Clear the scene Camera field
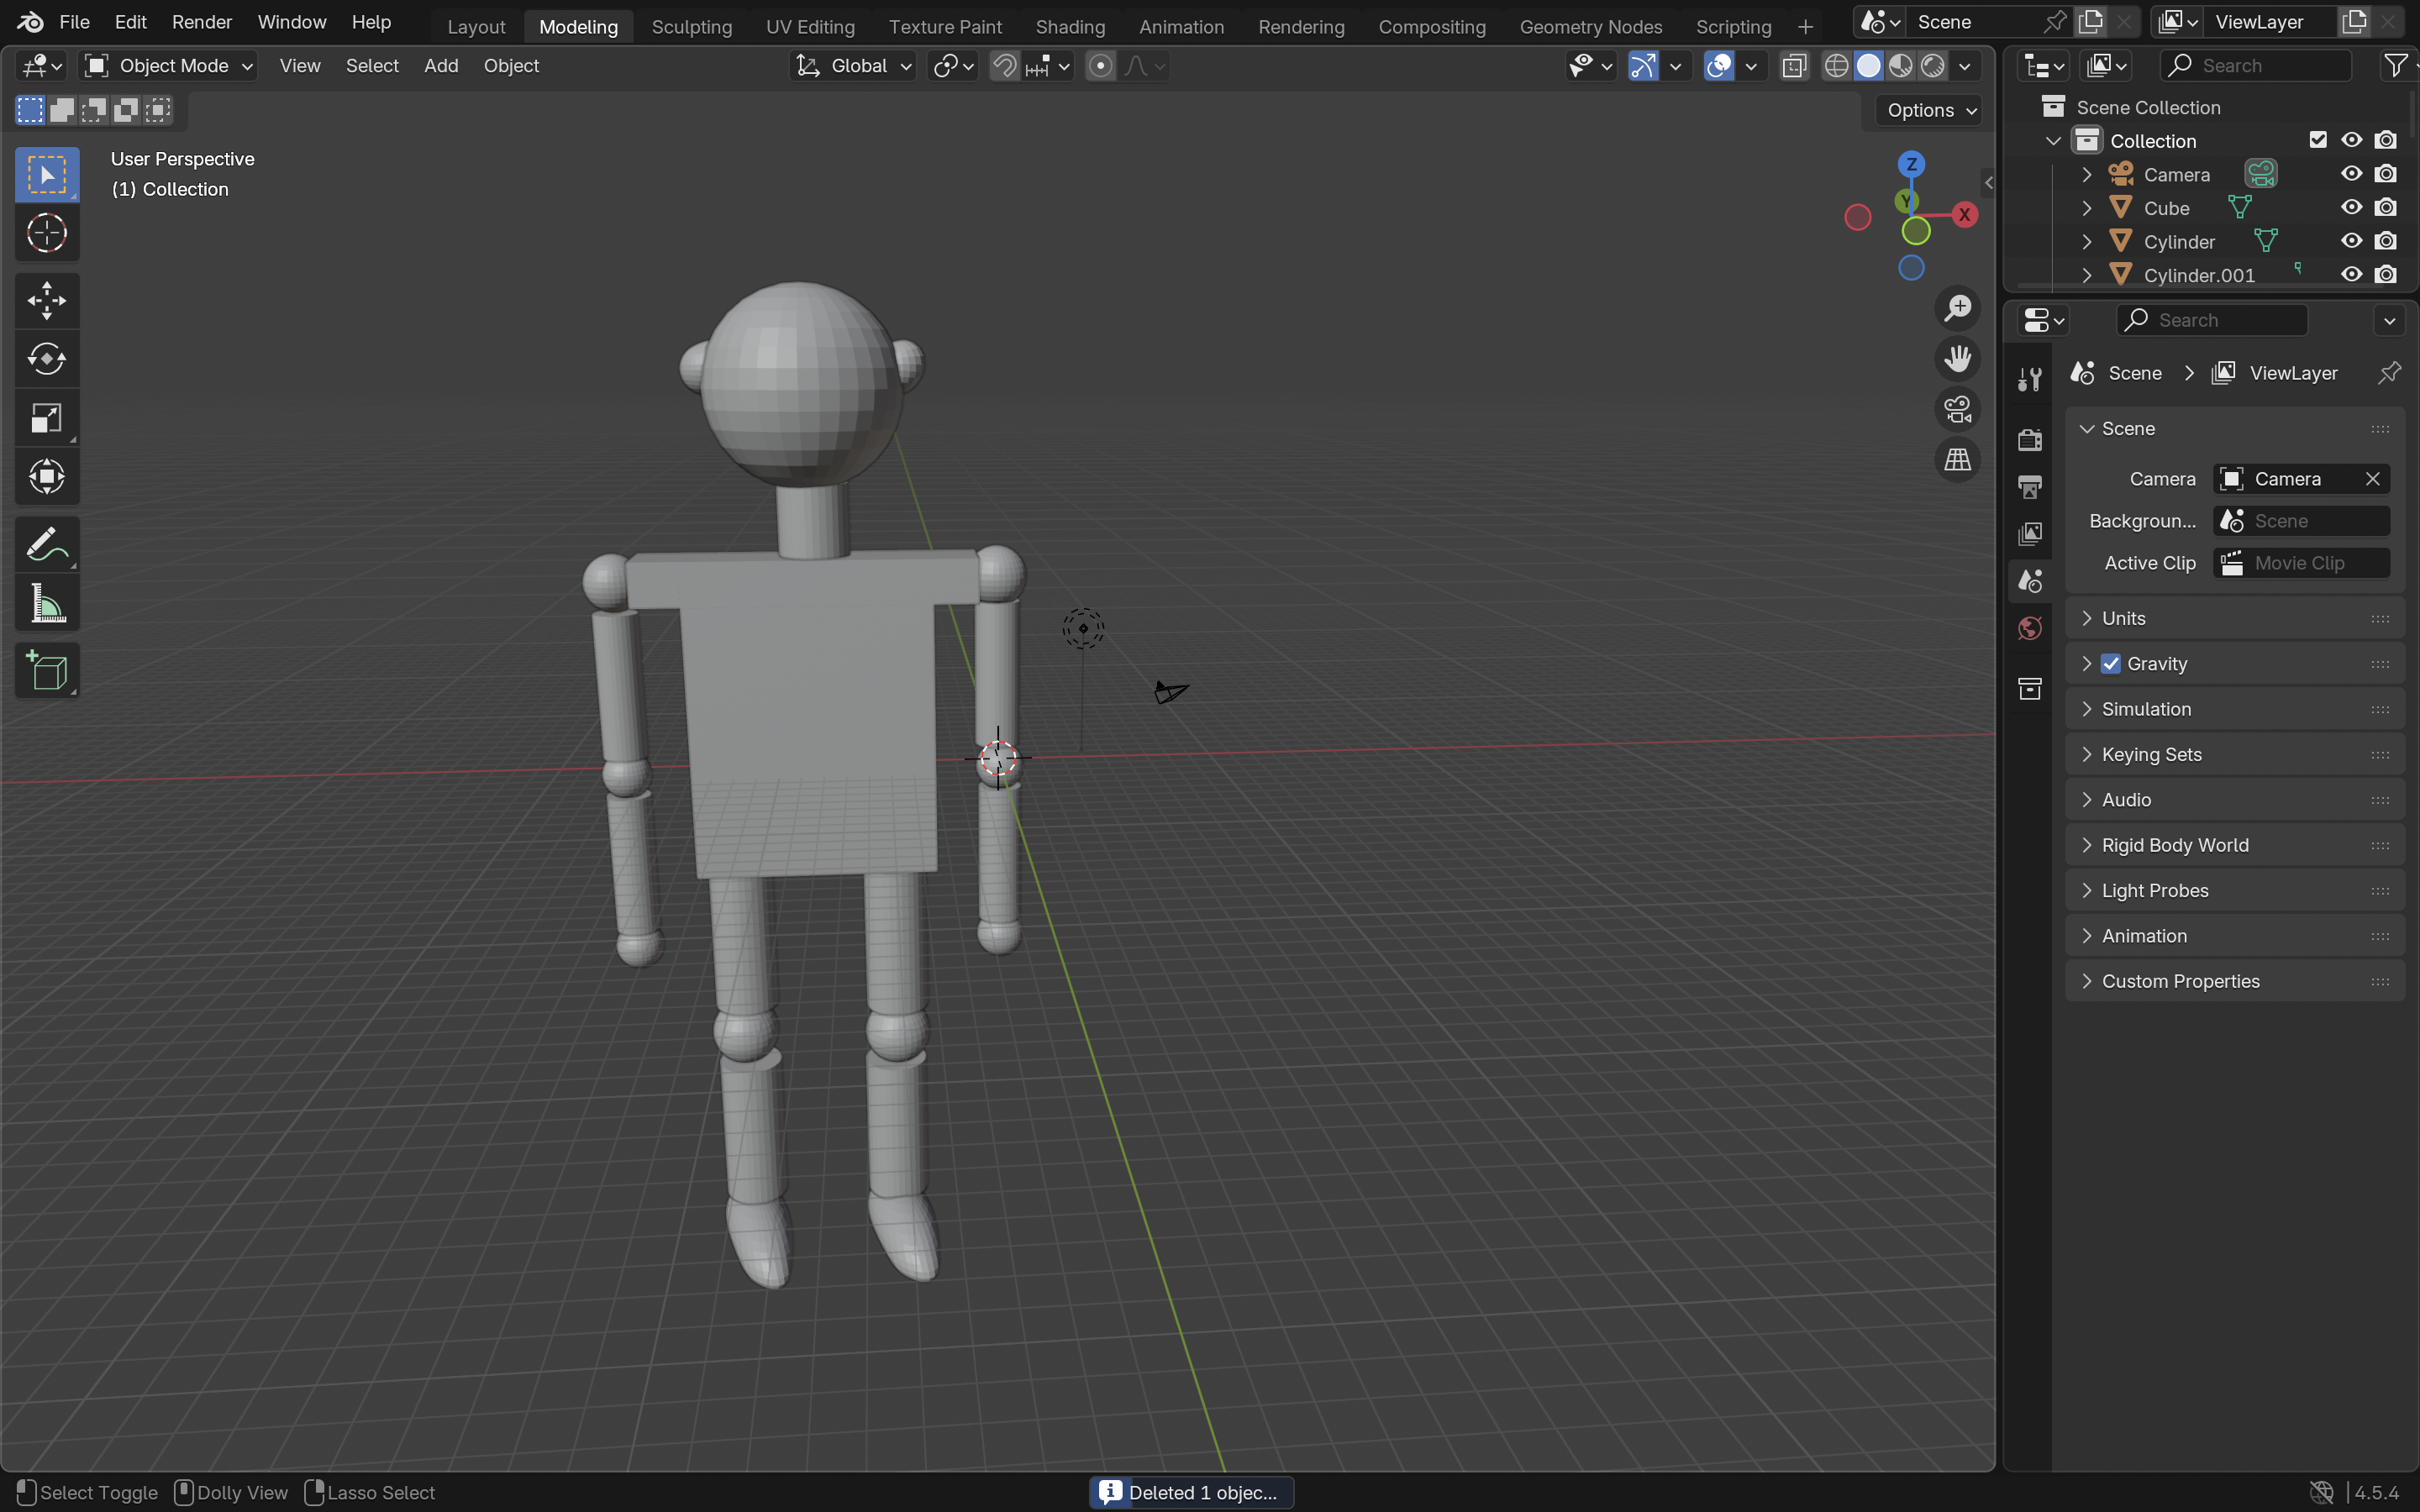 coord(2372,479)
